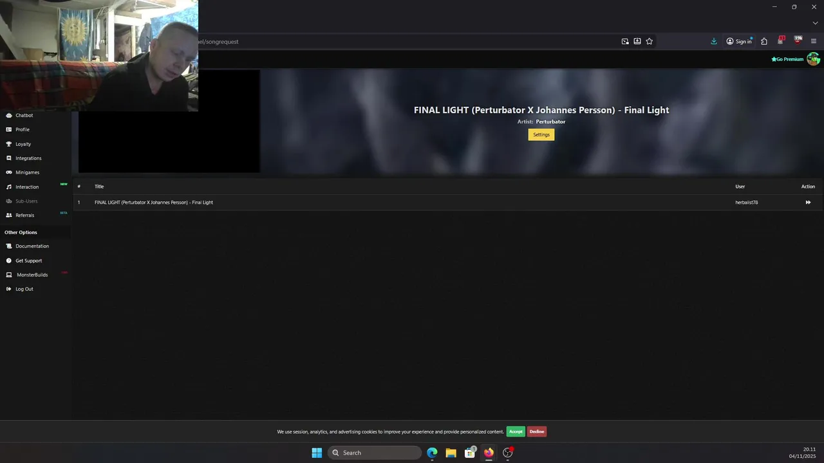Image resolution: width=824 pixels, height=463 pixels.
Task: Click user herbalist78 in the queue
Action: coord(747,203)
